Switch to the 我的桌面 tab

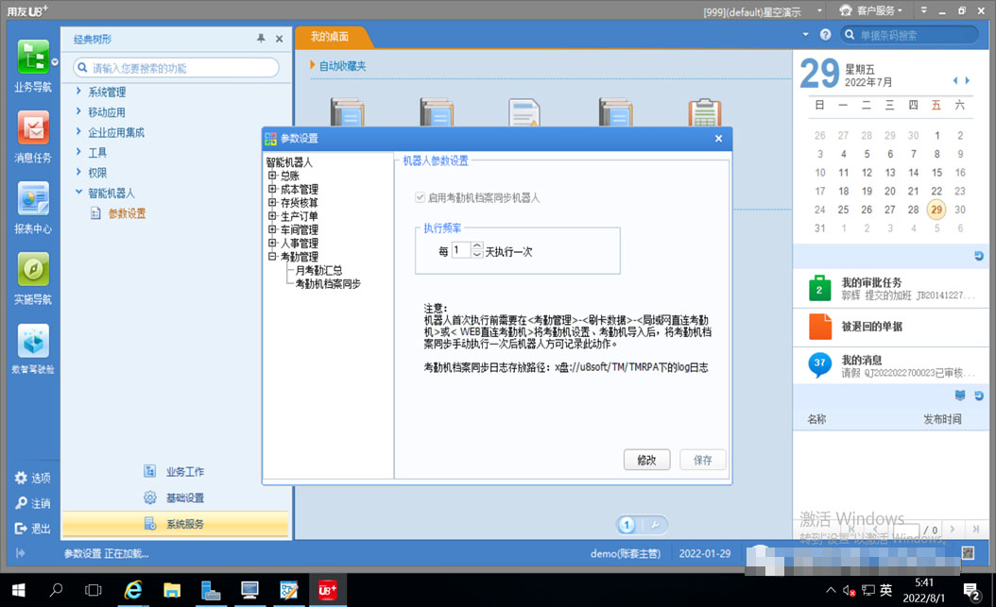pos(330,37)
